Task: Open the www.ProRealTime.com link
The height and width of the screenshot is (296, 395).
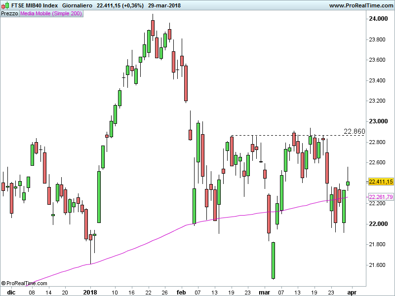Action: coord(361,5)
